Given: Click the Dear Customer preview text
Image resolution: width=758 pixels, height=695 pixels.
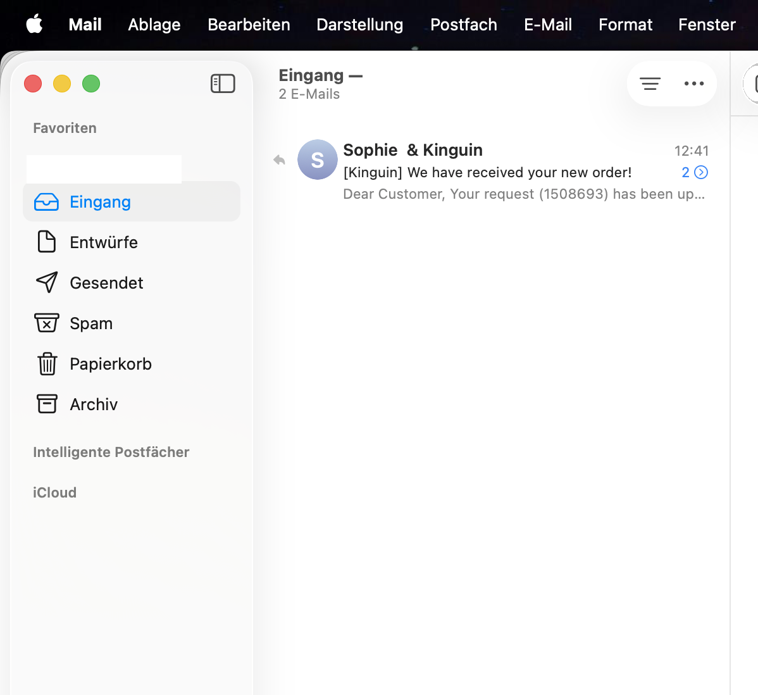Looking at the screenshot, I should pos(524,194).
